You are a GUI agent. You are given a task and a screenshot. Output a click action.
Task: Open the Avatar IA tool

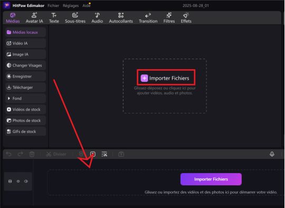coord(34,18)
